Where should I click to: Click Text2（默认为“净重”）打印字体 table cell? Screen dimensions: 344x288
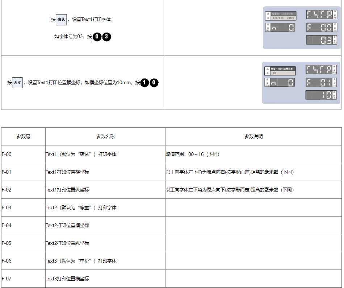click(81, 207)
